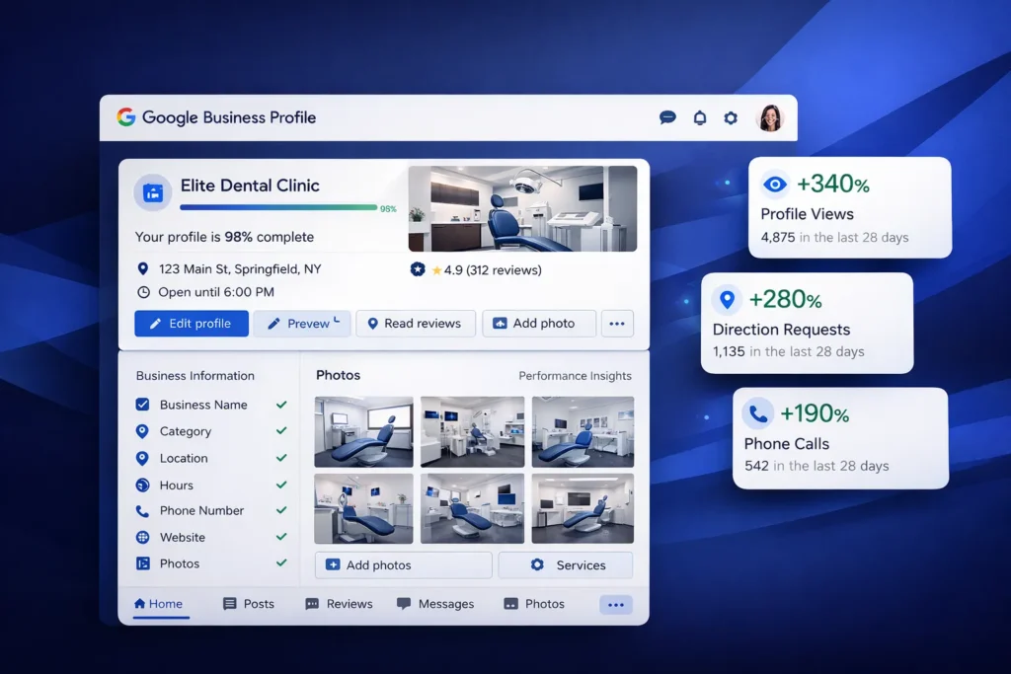
Task: Click the location pin icon beside the address
Action: point(141,268)
